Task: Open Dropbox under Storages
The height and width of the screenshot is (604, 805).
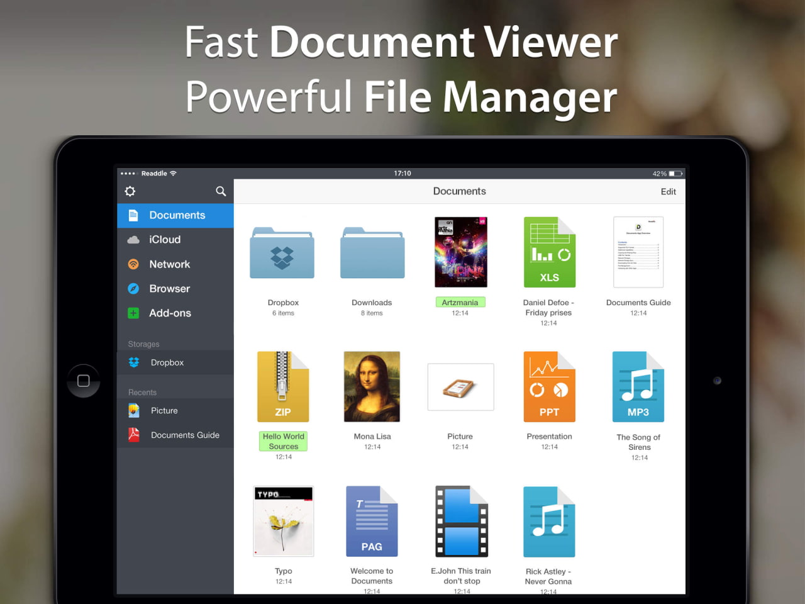Action: (167, 362)
